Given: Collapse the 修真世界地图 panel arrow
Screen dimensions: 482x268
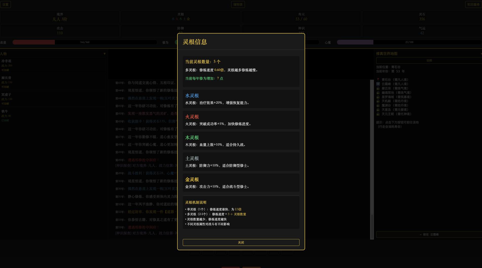Looking at the screenshot, I should click(480, 54).
